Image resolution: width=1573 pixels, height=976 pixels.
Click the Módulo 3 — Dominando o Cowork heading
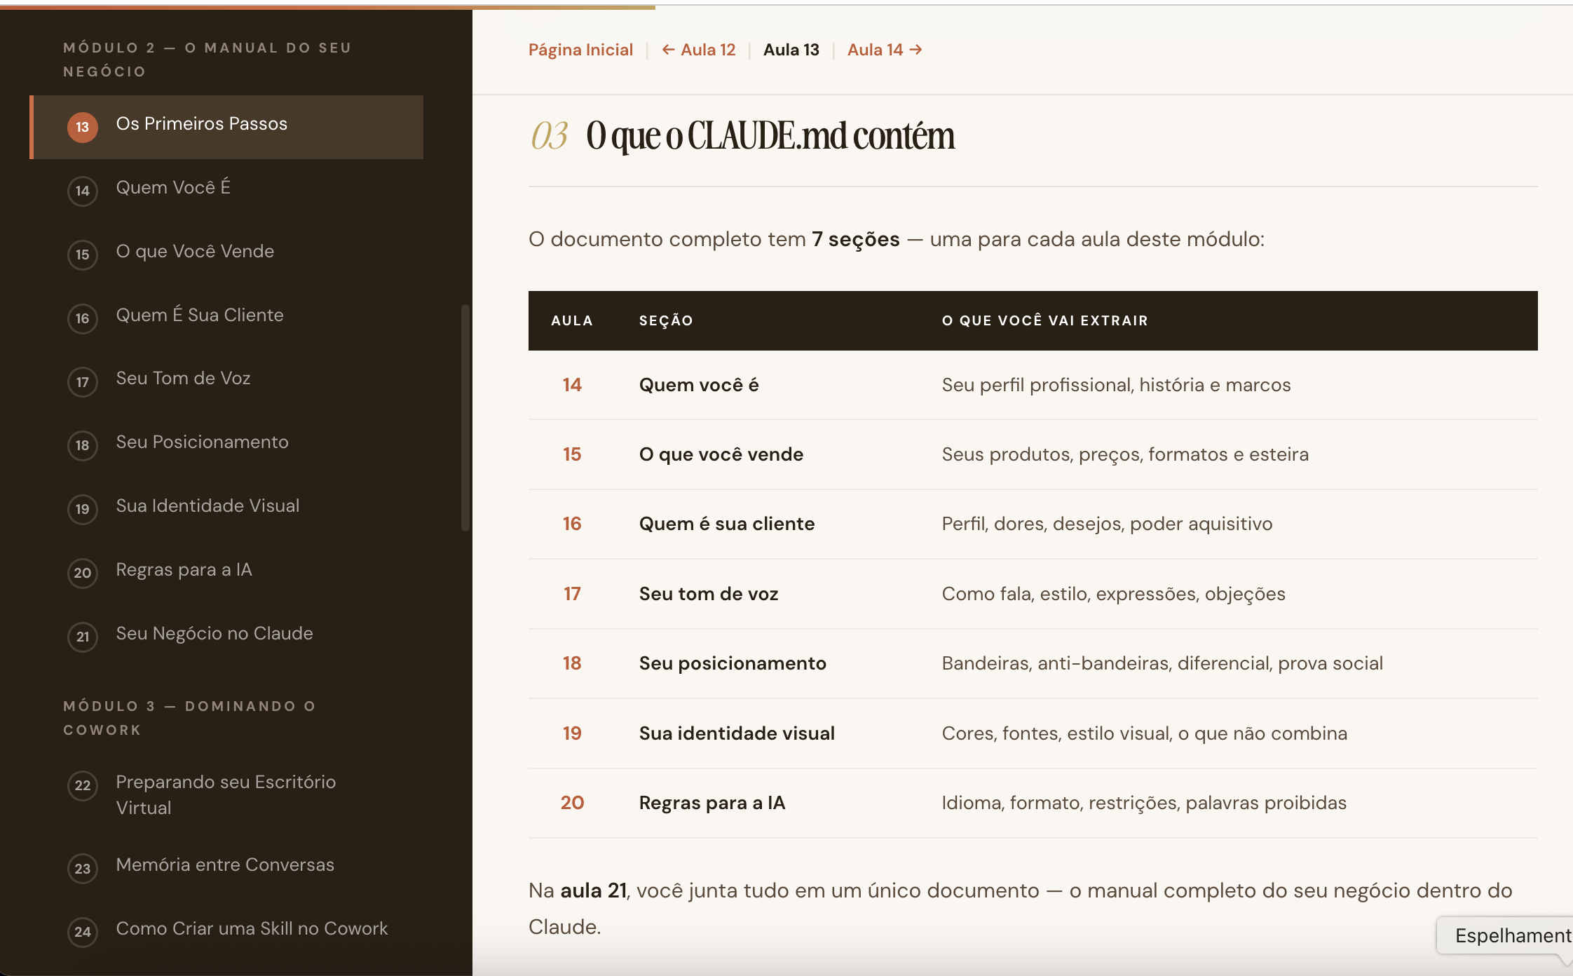coord(190,718)
